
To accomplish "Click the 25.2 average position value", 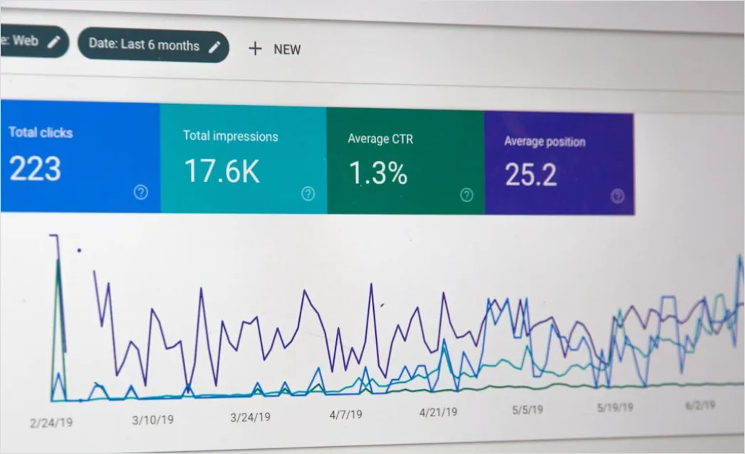I will (x=531, y=175).
